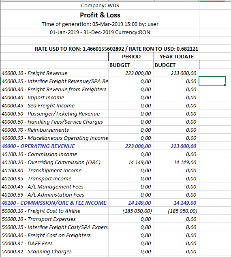Image resolution: width=231 pixels, height=257 pixels.
Task: Click the BUDGET cell under YEAR TODATE
Action: pos(176,65)
